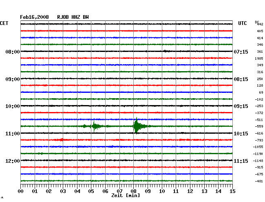This screenshot has width=265, height=202.
Task: Select the DC offset value 69
Action: [261, 92]
